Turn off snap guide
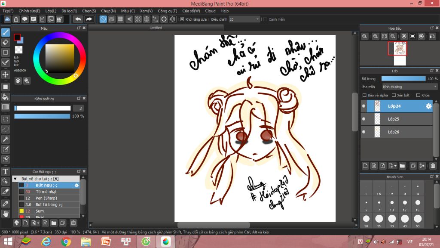Viewport: 440px width, 248px height. [103, 19]
